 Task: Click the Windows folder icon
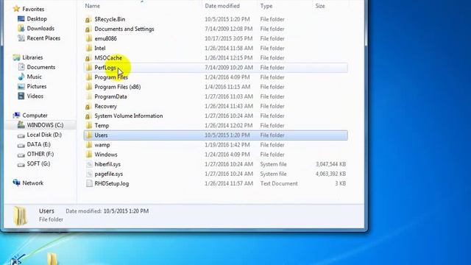click(88, 155)
